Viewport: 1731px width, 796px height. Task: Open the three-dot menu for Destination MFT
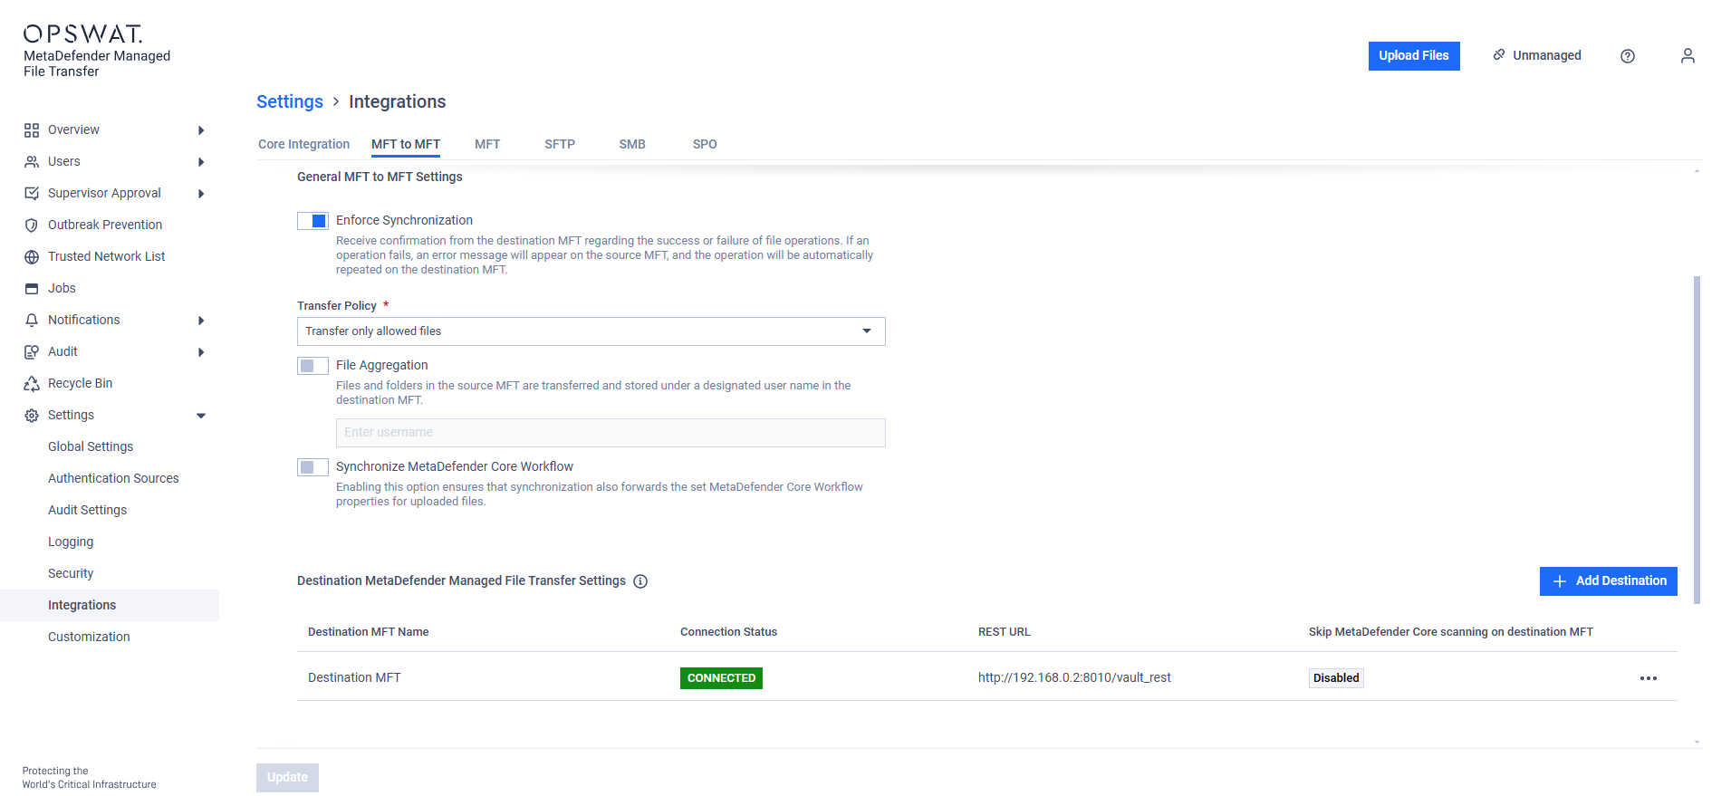(1649, 678)
